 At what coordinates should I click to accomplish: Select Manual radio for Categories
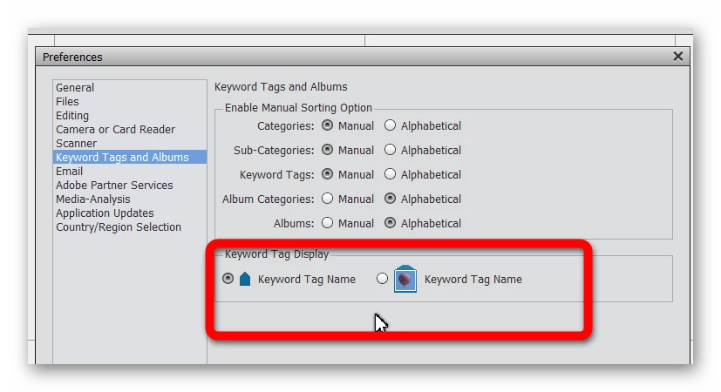click(328, 125)
